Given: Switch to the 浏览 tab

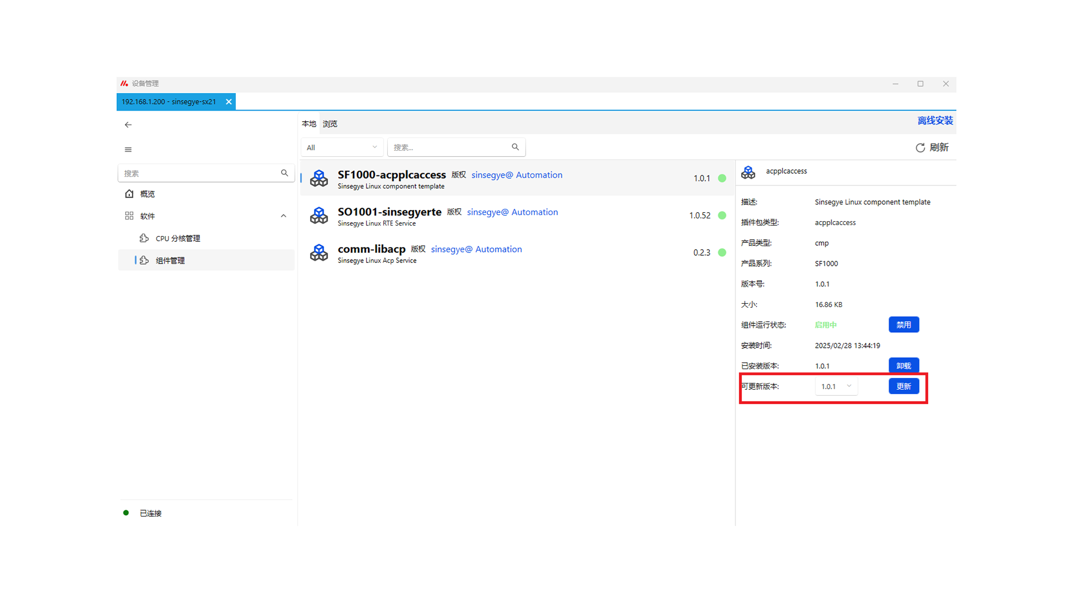Looking at the screenshot, I should click(330, 124).
